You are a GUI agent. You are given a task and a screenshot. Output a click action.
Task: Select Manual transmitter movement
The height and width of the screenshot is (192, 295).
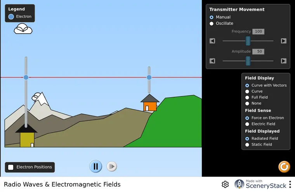(x=220, y=17)
